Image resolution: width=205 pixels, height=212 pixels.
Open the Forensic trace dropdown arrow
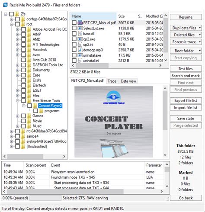click(x=200, y=42)
